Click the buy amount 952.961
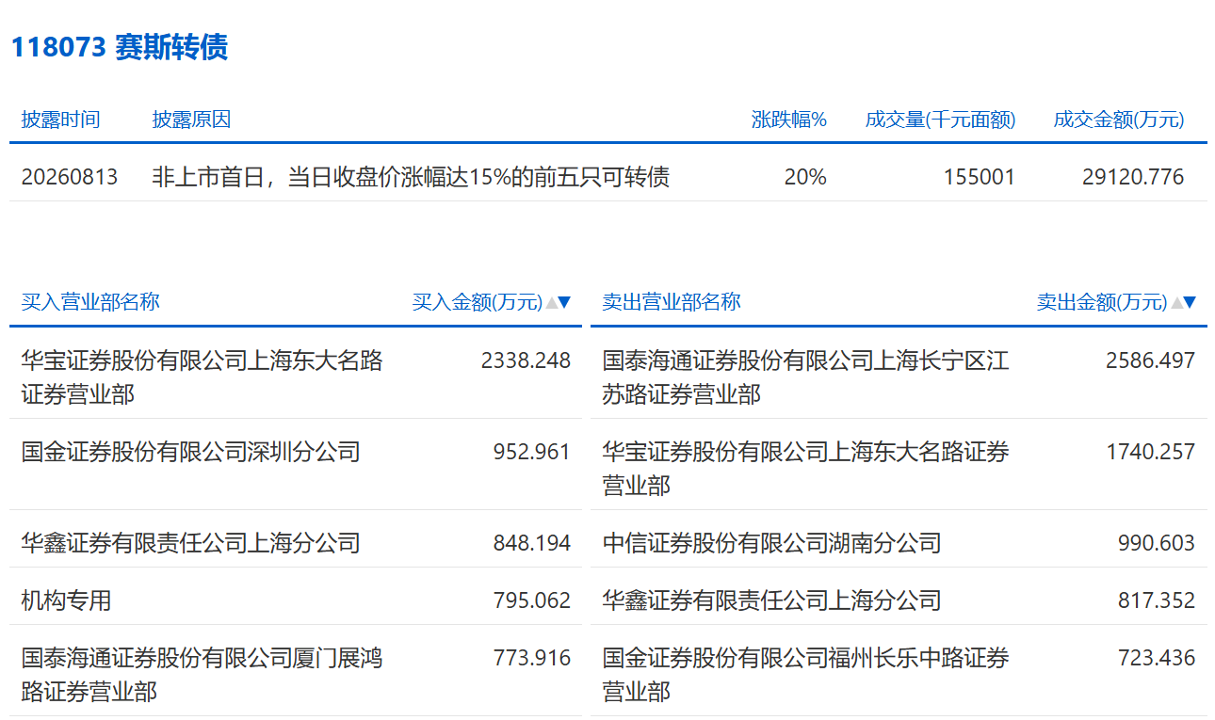Screen dimensions: 1215x720 [x=532, y=452]
